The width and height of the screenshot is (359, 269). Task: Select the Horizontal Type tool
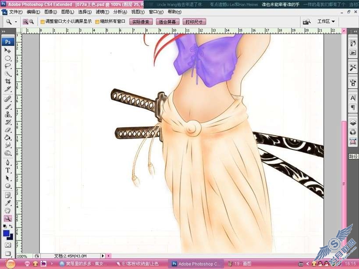(8, 170)
